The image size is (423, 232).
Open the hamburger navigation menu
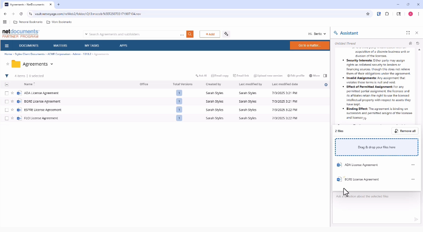pyautogui.click(x=7, y=46)
